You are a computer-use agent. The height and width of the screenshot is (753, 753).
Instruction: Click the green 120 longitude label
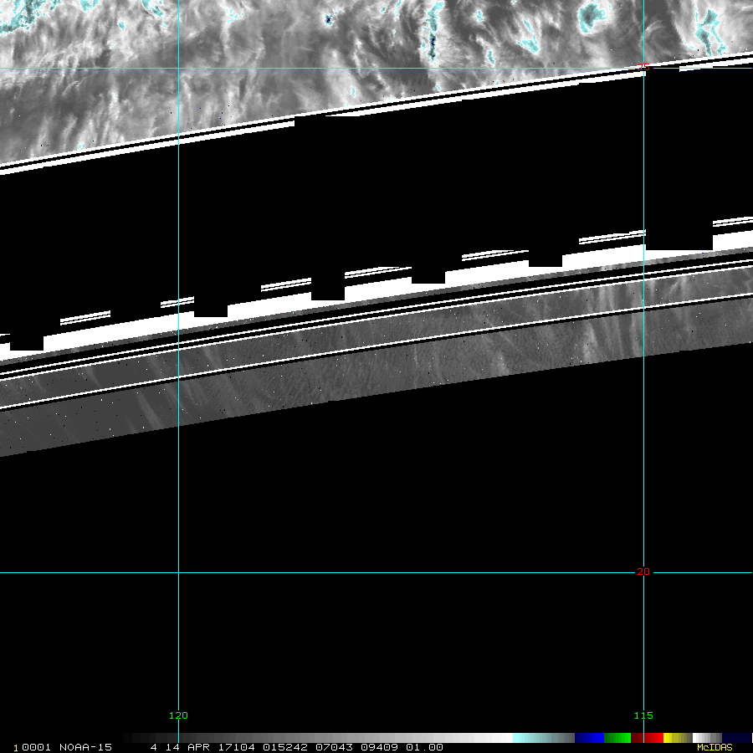pos(178,715)
